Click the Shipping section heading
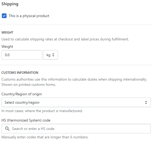The height and width of the screenshot is (142, 152). pyautogui.click(x=10, y=4)
